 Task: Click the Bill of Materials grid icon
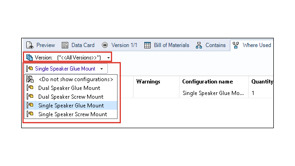point(147,45)
